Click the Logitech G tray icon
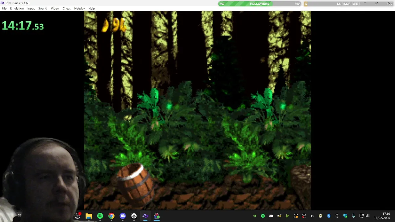The height and width of the screenshot is (222, 395). pos(312,216)
